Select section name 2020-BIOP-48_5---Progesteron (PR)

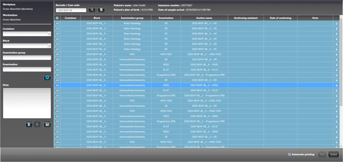[204, 96]
